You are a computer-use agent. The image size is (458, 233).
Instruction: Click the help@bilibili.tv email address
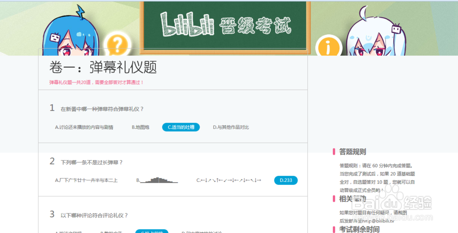coord(378,221)
